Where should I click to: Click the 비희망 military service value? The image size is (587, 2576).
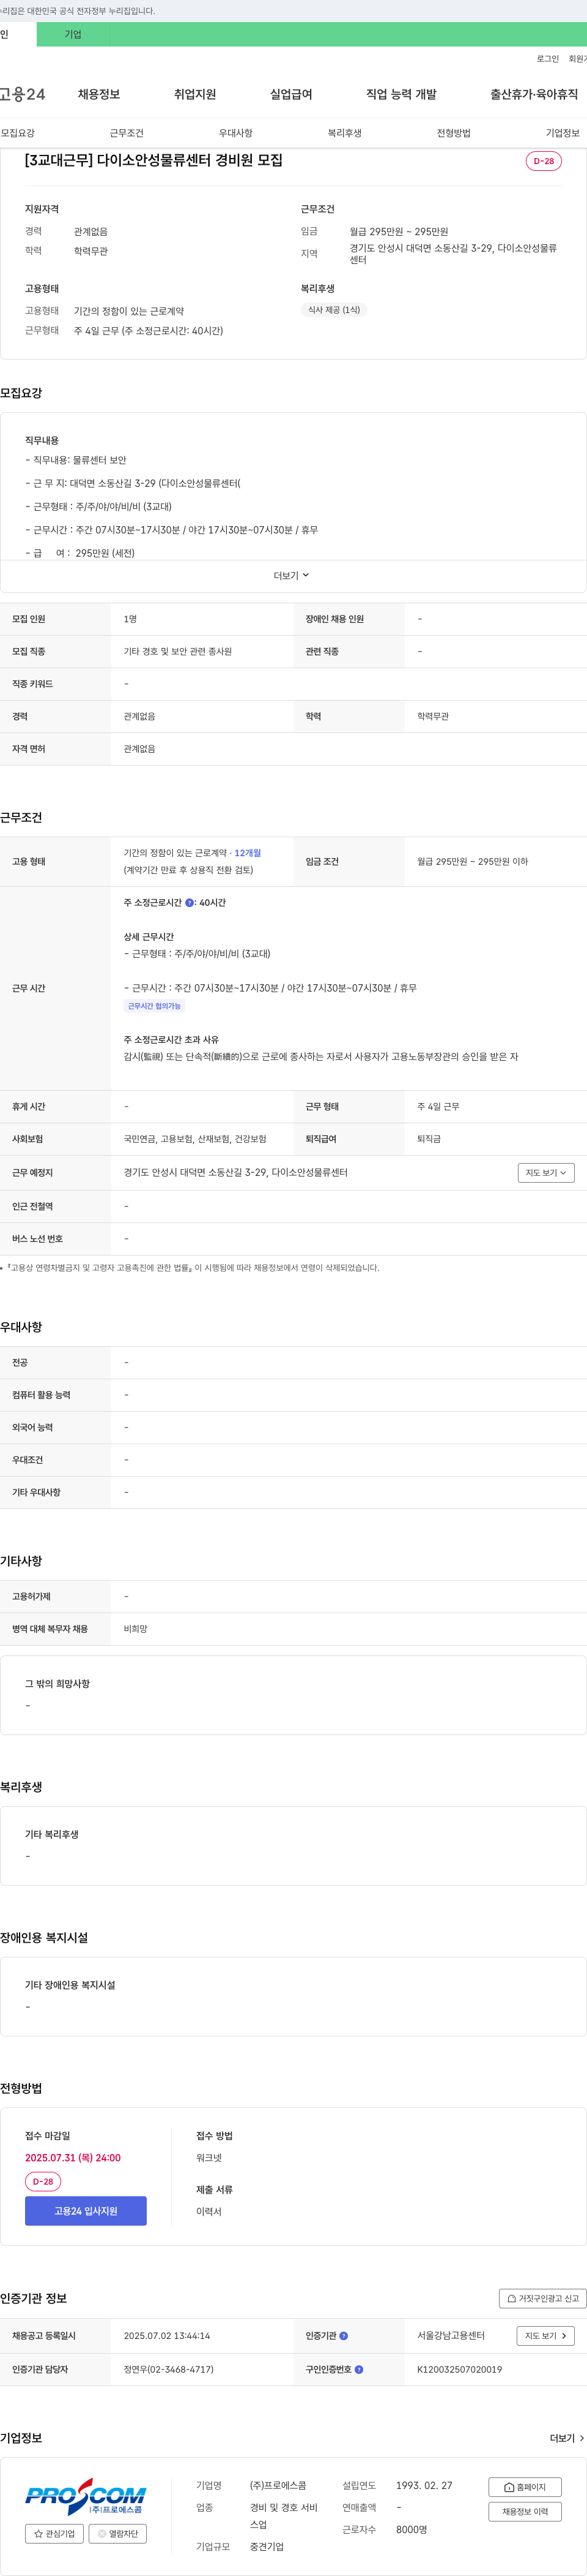(x=136, y=1629)
